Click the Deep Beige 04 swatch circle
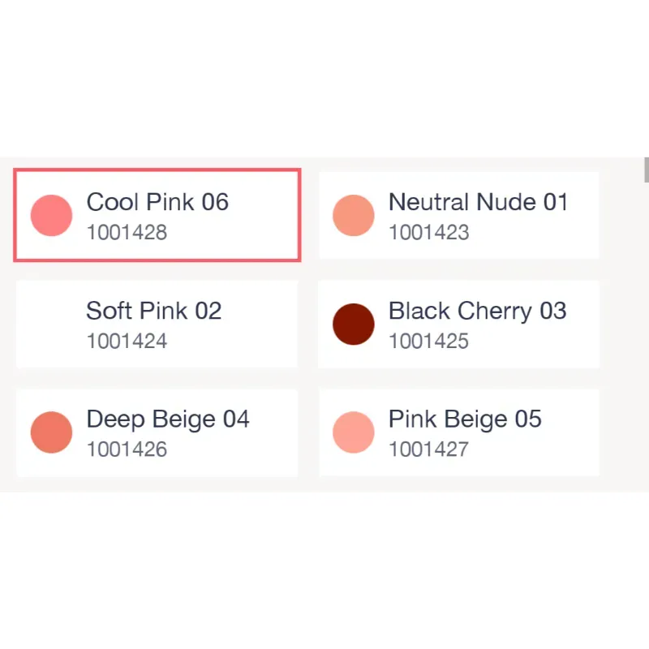This screenshot has height=649, width=649. [50, 432]
